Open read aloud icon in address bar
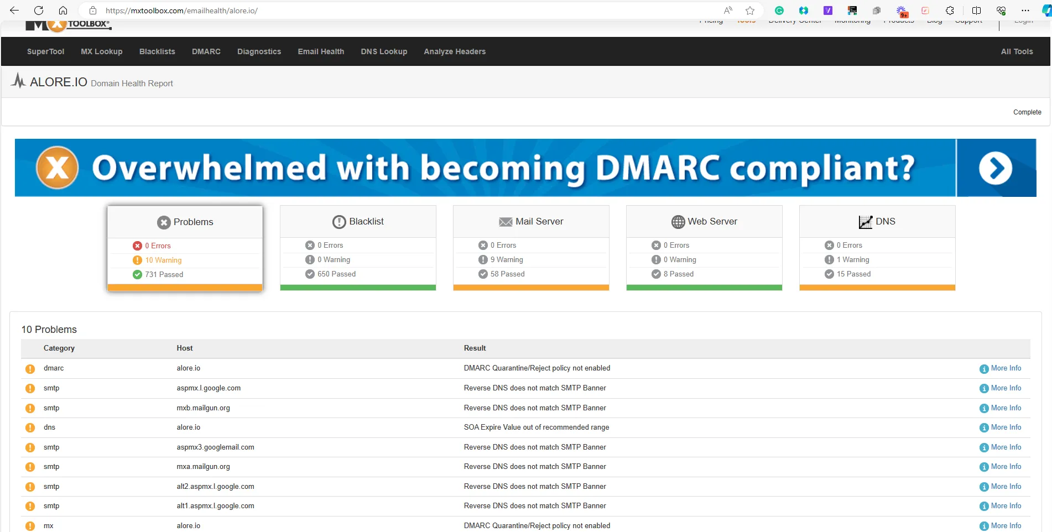This screenshot has width=1052, height=532. click(728, 11)
